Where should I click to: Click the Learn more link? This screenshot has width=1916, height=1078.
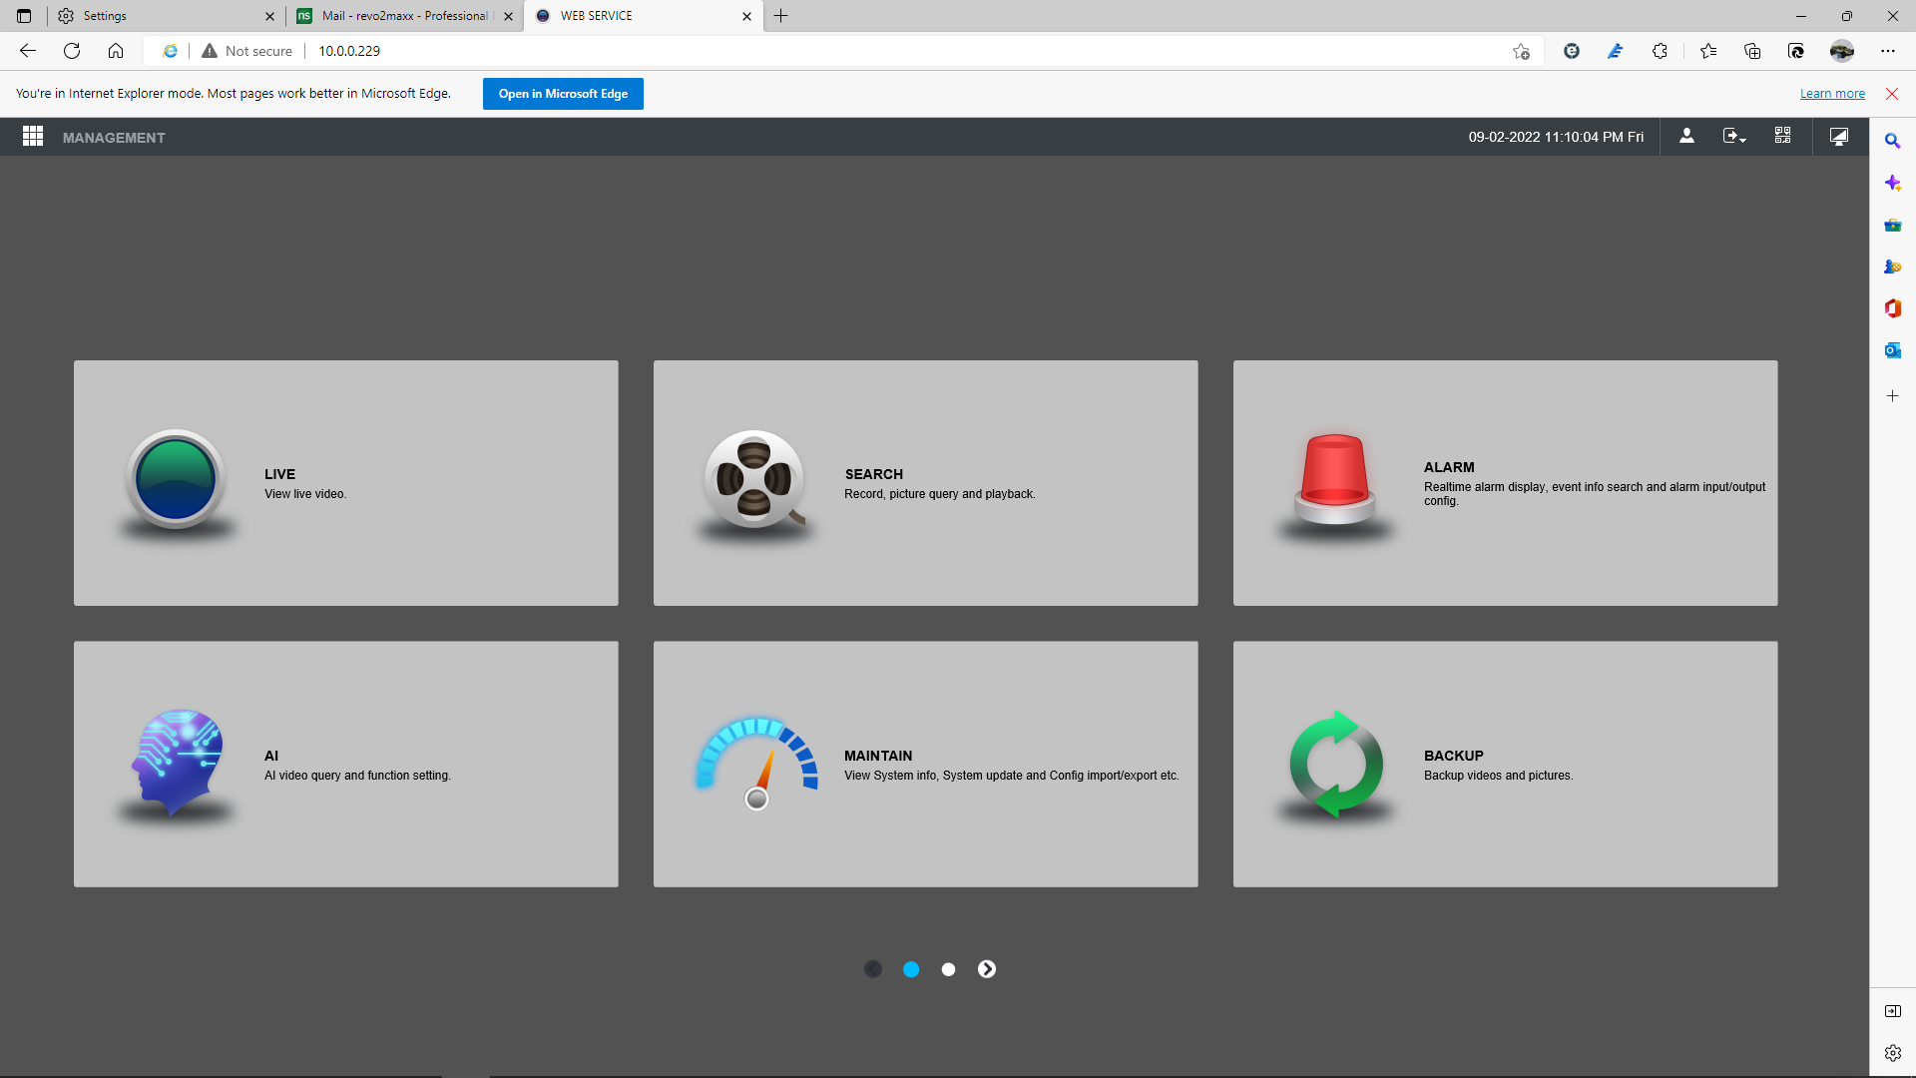pyautogui.click(x=1832, y=94)
